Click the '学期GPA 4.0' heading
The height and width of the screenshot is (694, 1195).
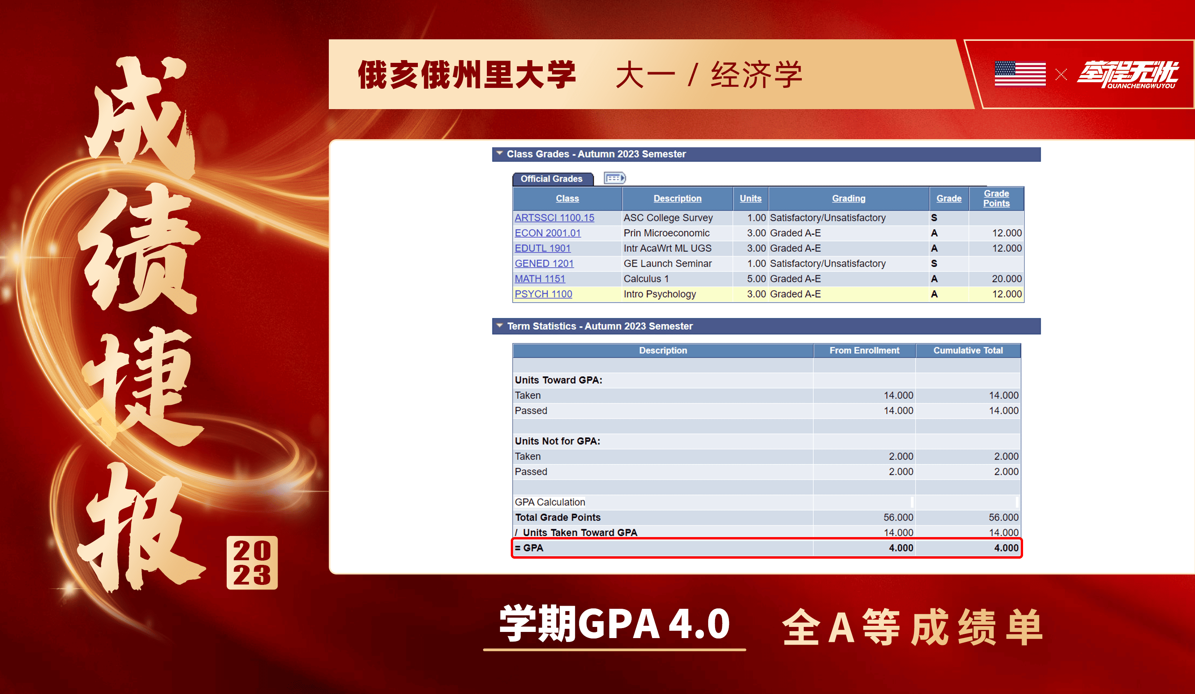click(x=614, y=624)
